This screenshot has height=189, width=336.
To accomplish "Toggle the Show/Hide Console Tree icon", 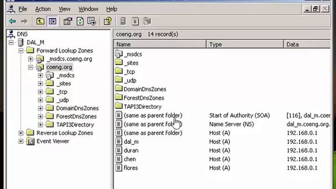I will 52,21.
